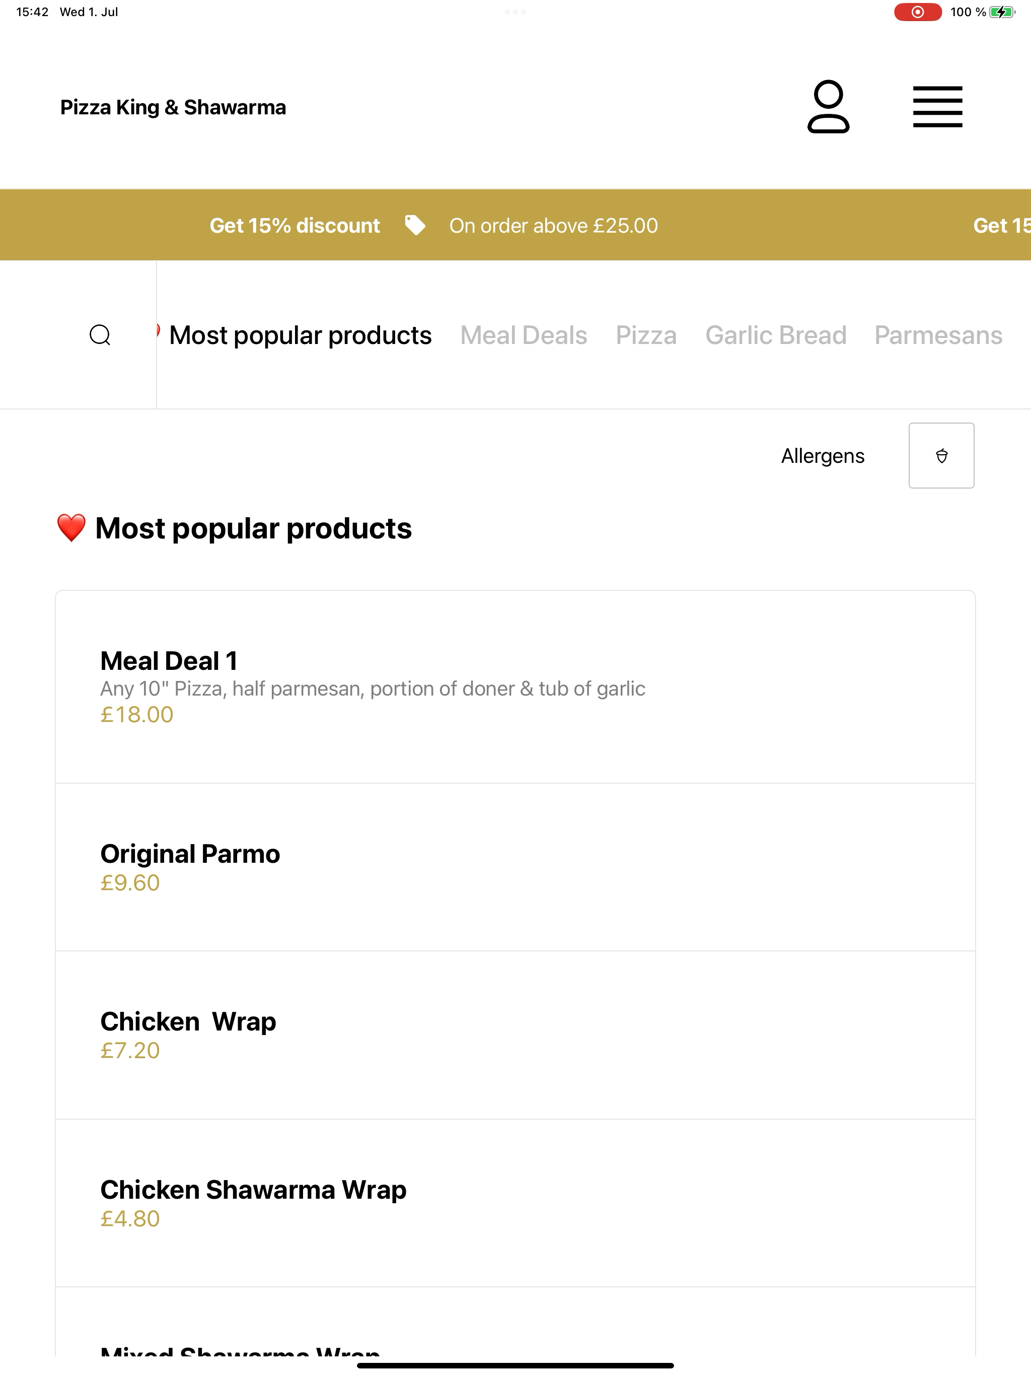Open the hamburger menu
This screenshot has width=1031, height=1376.
[x=937, y=107]
